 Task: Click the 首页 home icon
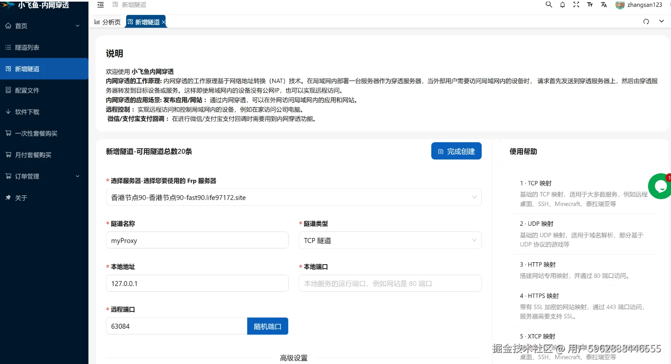pos(8,25)
